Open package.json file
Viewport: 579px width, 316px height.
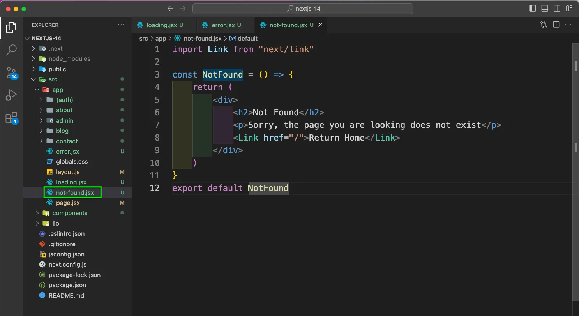[x=77, y=285]
